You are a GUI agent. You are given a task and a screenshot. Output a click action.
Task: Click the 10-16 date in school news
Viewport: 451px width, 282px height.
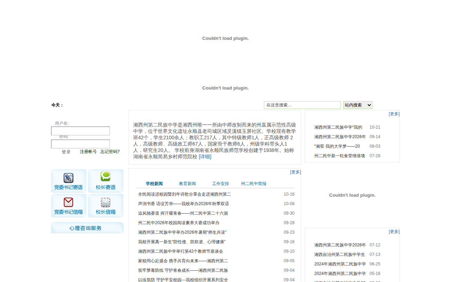click(x=289, y=194)
